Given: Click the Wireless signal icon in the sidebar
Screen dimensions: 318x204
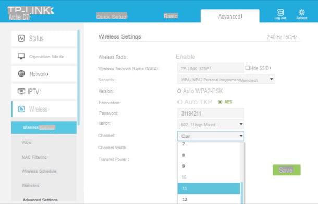Looking at the screenshot, I should click(x=21, y=109).
